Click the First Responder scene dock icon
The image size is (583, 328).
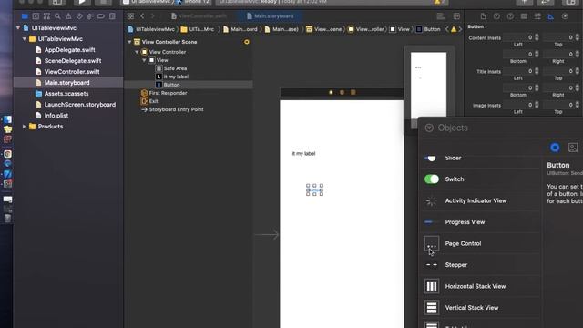click(343, 92)
